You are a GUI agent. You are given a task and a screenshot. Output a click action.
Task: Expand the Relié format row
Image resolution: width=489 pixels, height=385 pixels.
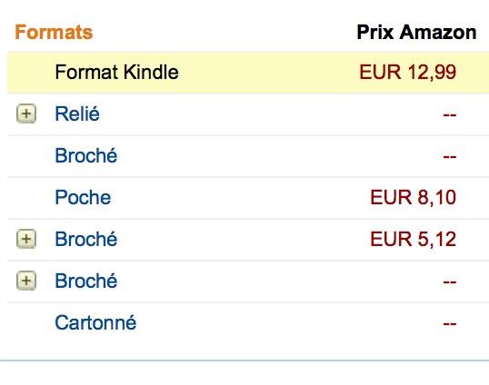coord(26,114)
